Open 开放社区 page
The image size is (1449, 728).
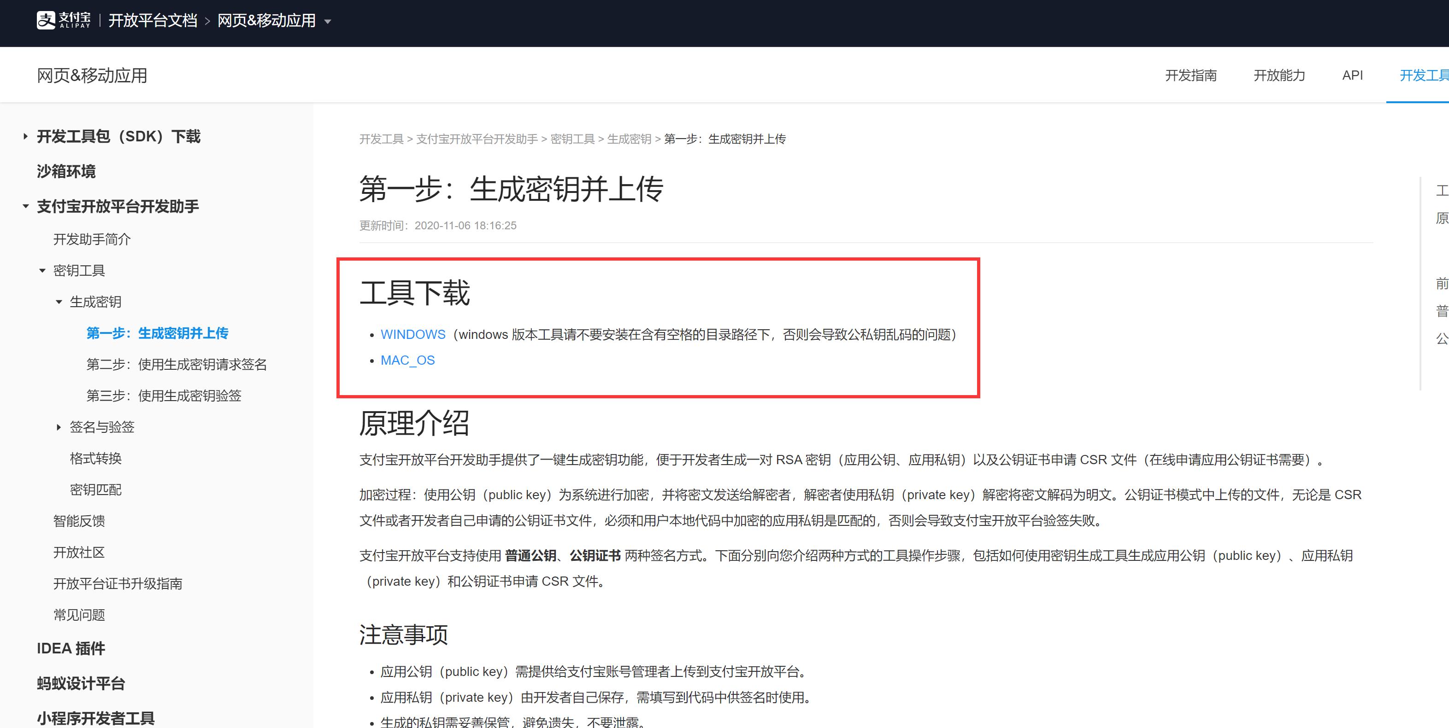point(79,552)
